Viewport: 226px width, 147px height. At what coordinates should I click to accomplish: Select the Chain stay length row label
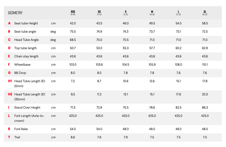click(26, 56)
